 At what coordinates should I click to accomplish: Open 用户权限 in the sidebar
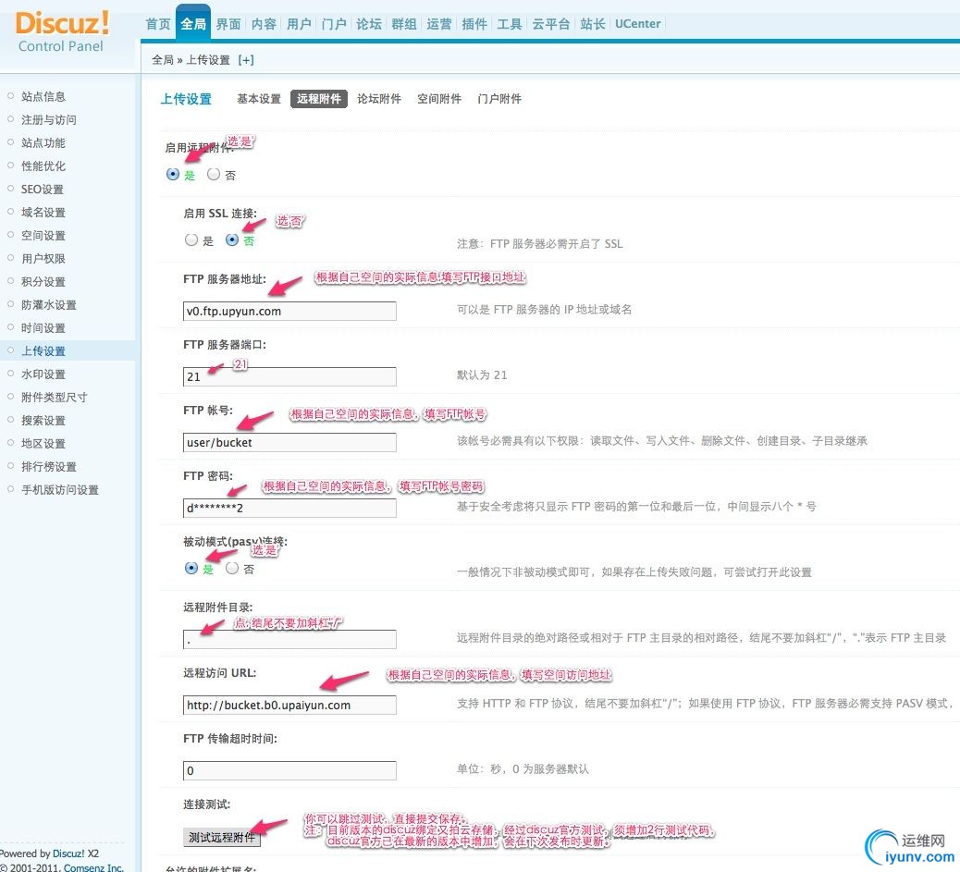pos(43,258)
